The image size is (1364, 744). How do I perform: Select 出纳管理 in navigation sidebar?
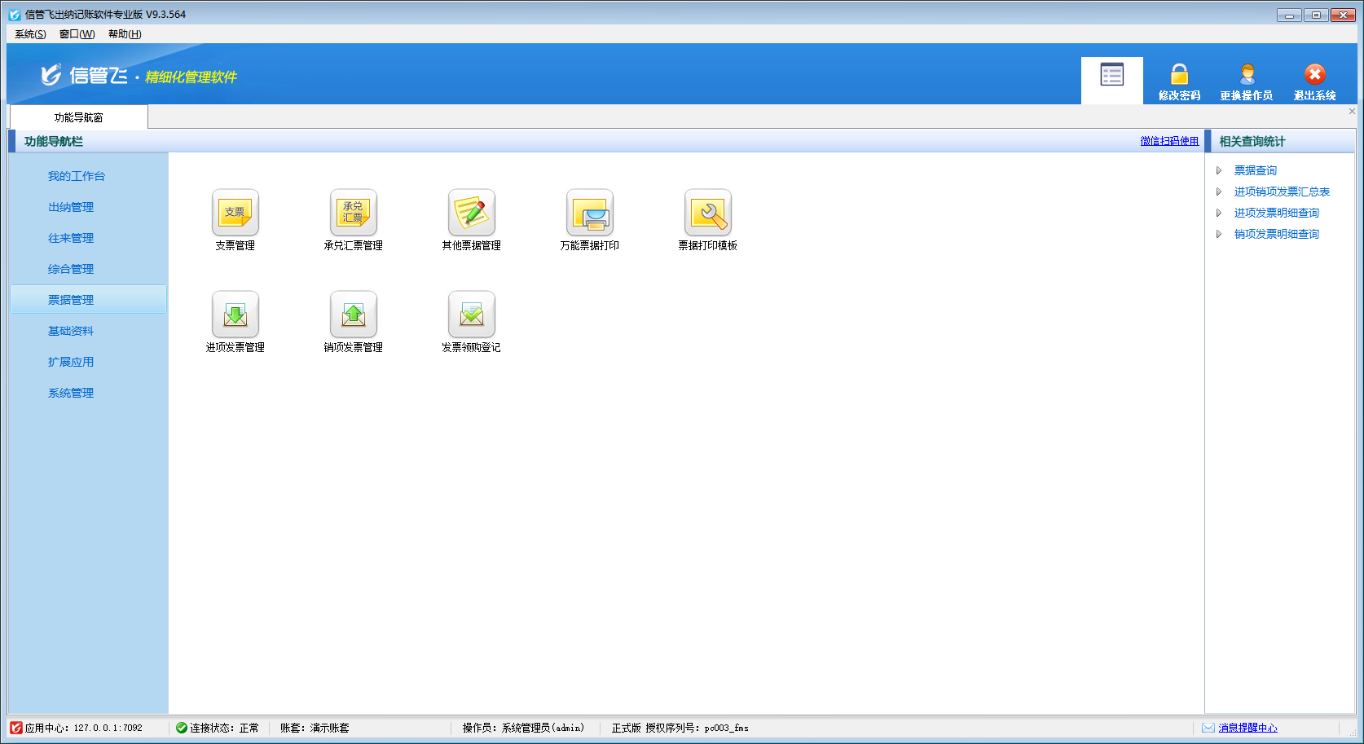(71, 207)
